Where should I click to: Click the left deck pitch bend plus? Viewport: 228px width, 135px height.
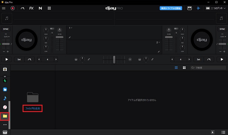point(8,52)
